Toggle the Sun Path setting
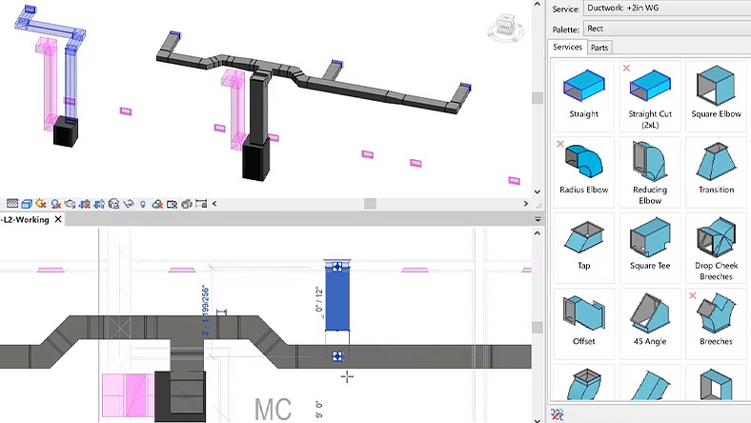751x423 pixels. coord(41,204)
